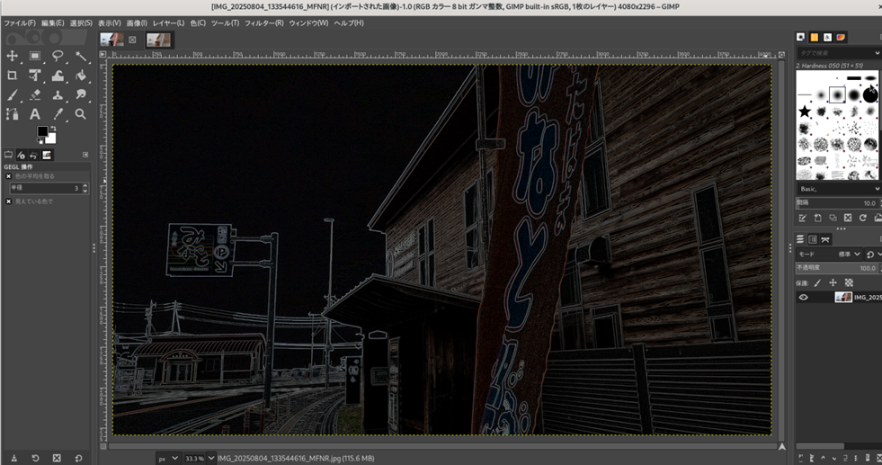Select the Move tool
The image size is (882, 465).
click(13, 57)
